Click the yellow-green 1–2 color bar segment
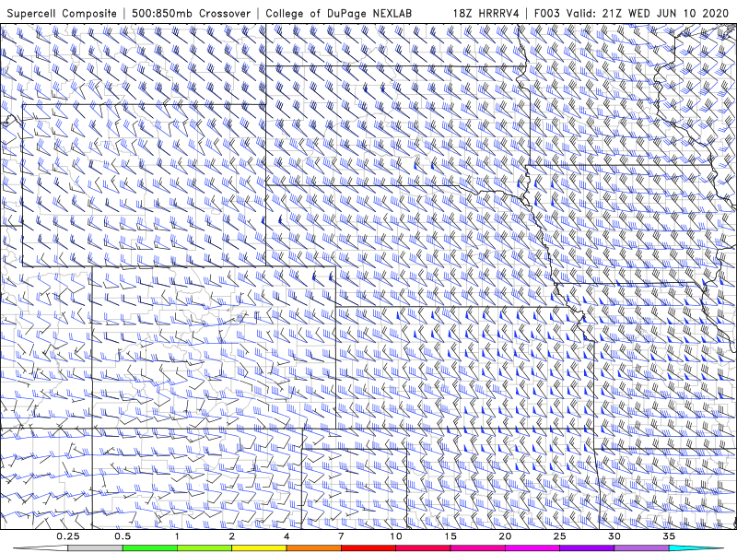 [205, 548]
